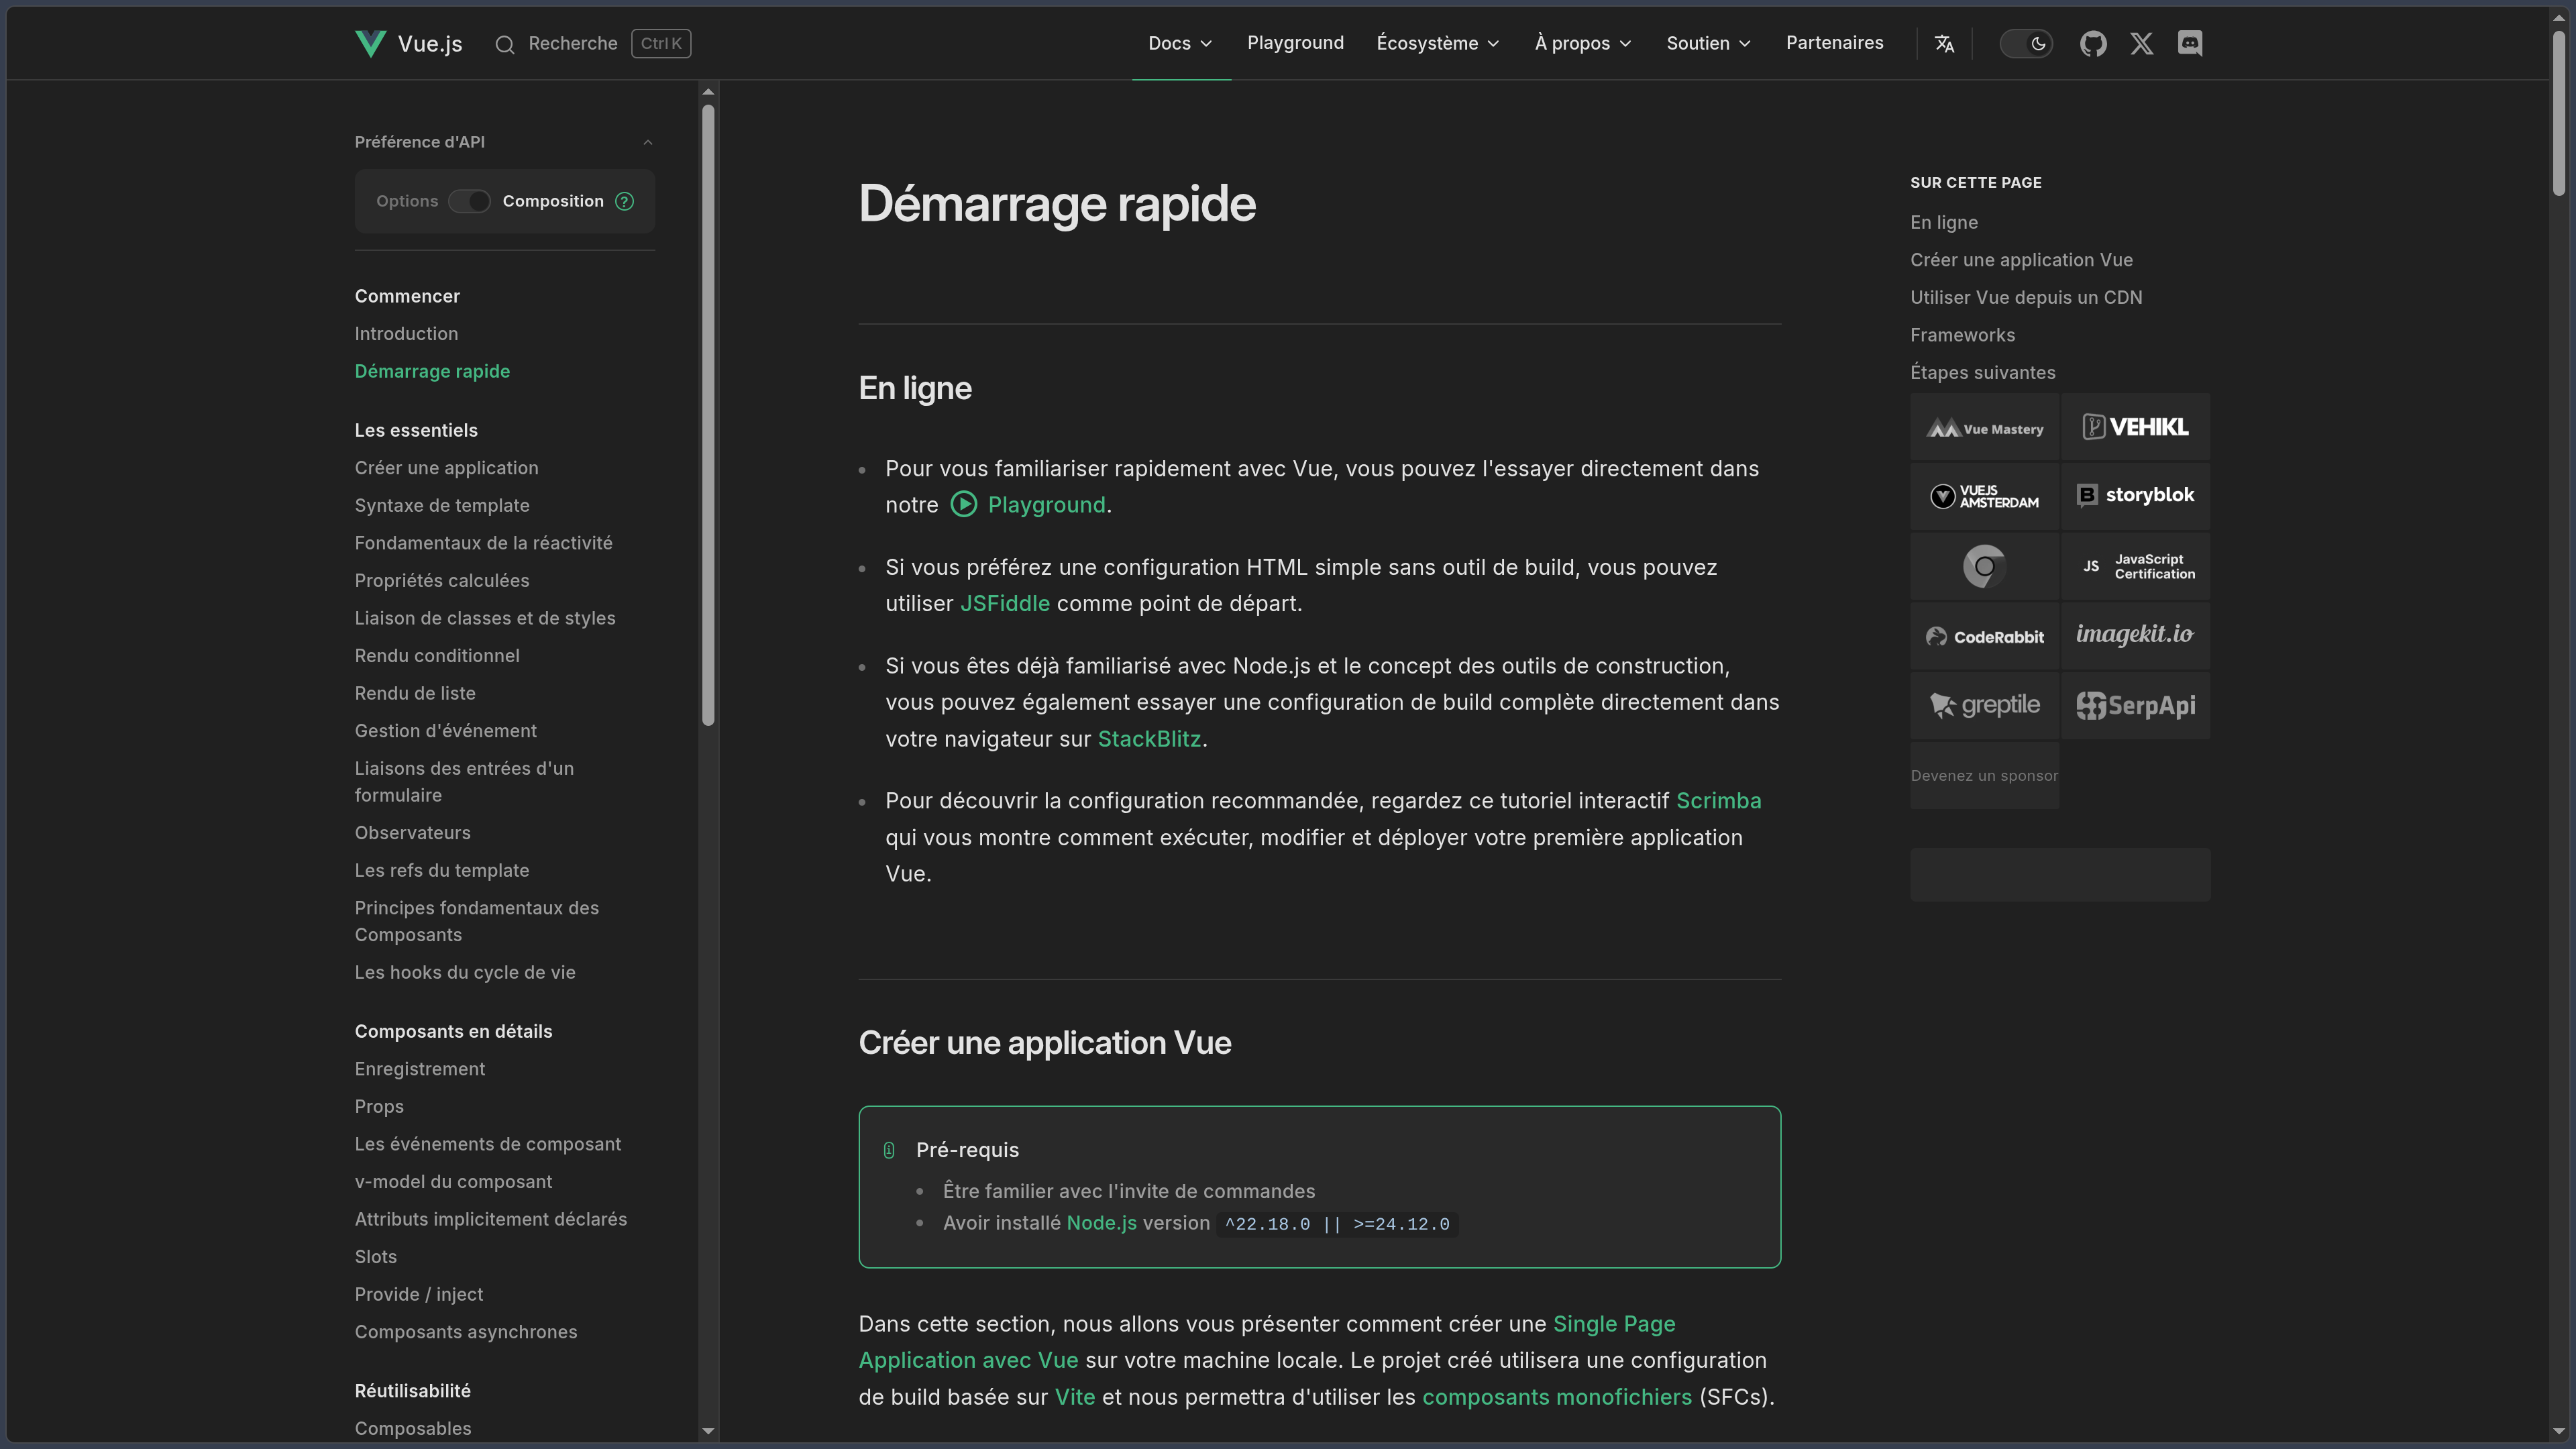Open Observateurs sidebar item
The image size is (2576, 1449).
[412, 833]
